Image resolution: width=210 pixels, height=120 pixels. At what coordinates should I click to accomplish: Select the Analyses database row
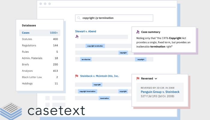coord(40,71)
